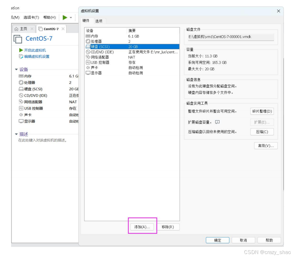Select 声卡 icon row in dialog list

88,68
